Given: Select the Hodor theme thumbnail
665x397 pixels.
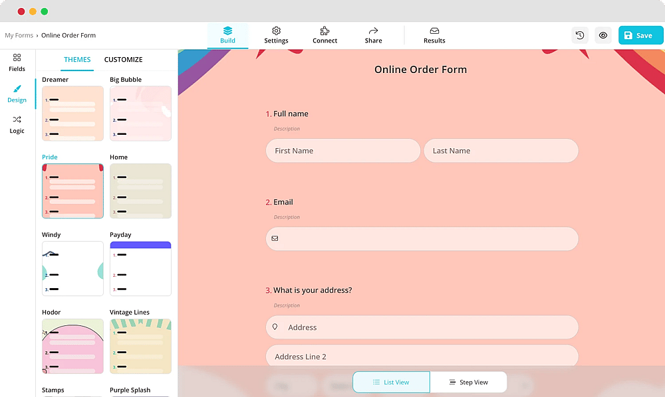Looking at the screenshot, I should click(x=72, y=346).
